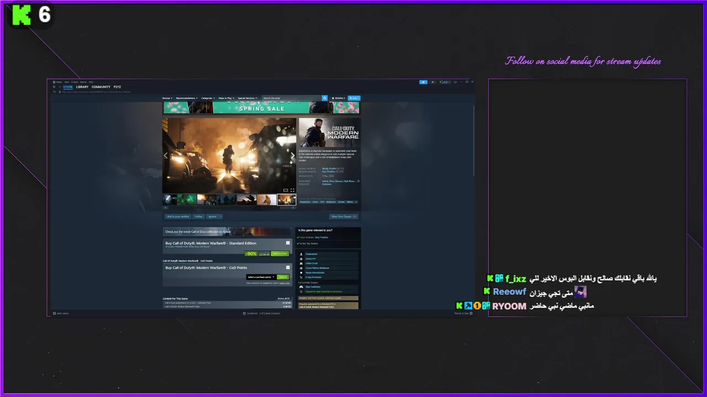
Task: Click the Singleplayer feature row
Action: point(328,254)
